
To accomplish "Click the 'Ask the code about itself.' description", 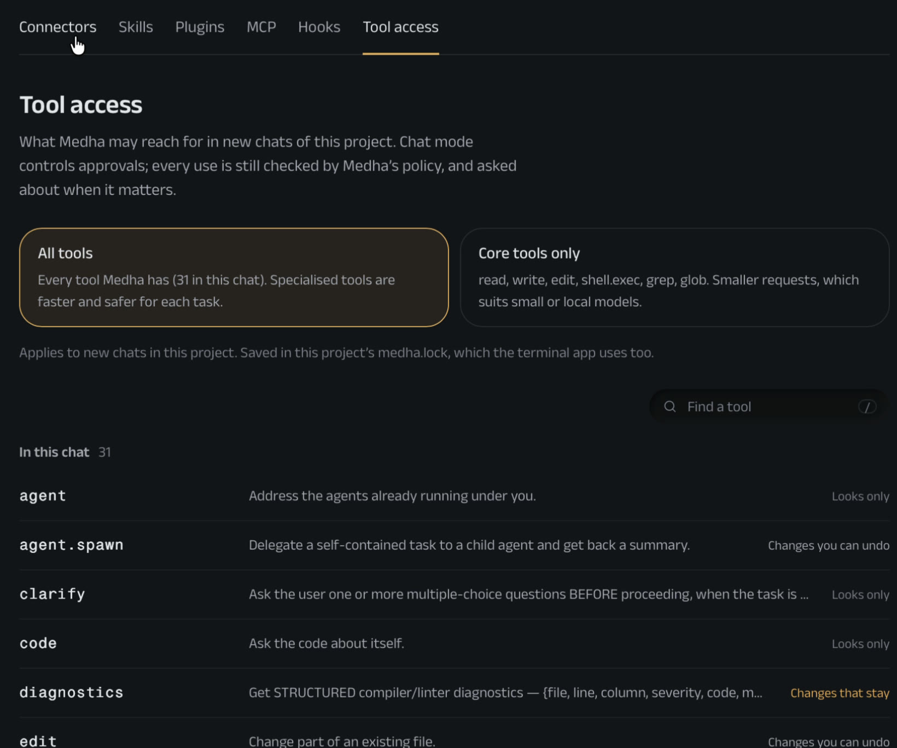I will tap(327, 644).
